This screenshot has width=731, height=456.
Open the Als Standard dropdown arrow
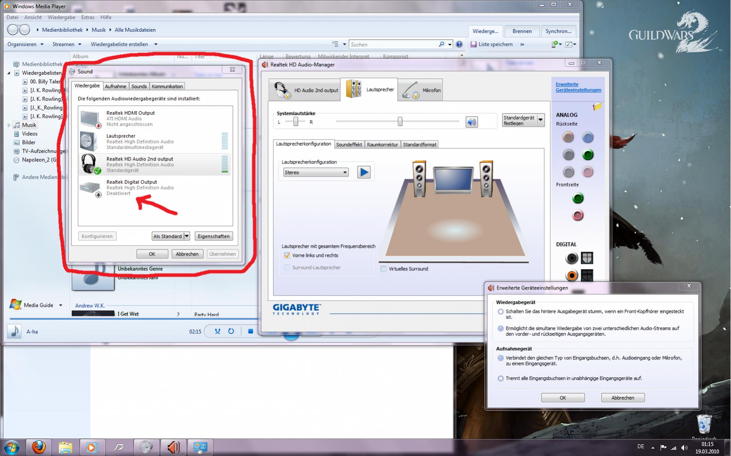(187, 236)
